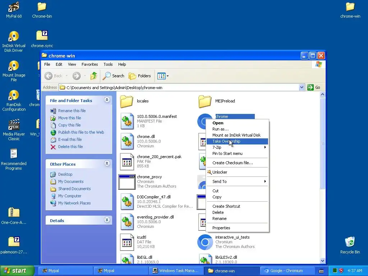Expand the 7-Zip submenu
Viewport: 368px width, 276px height.
pyautogui.click(x=237, y=147)
